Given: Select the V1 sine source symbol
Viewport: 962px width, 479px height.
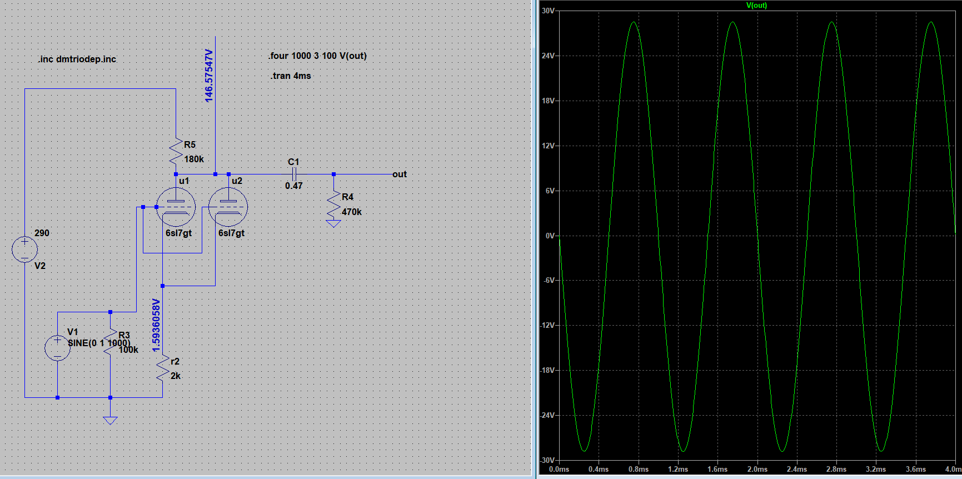Looking at the screenshot, I should coord(57,348).
